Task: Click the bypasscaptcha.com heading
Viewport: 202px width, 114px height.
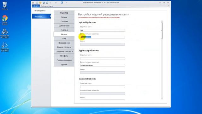Action: [89, 51]
